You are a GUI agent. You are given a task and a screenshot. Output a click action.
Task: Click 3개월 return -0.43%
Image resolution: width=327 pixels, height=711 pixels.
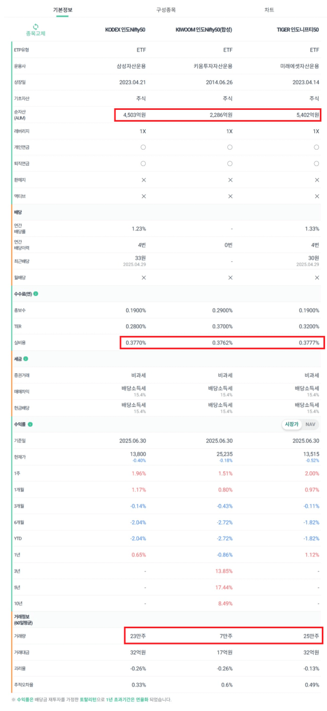pyautogui.click(x=225, y=506)
